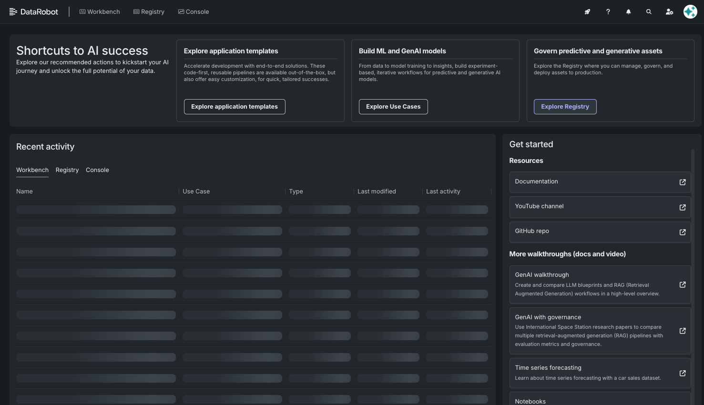Click the DataRobot logo

click(x=34, y=12)
